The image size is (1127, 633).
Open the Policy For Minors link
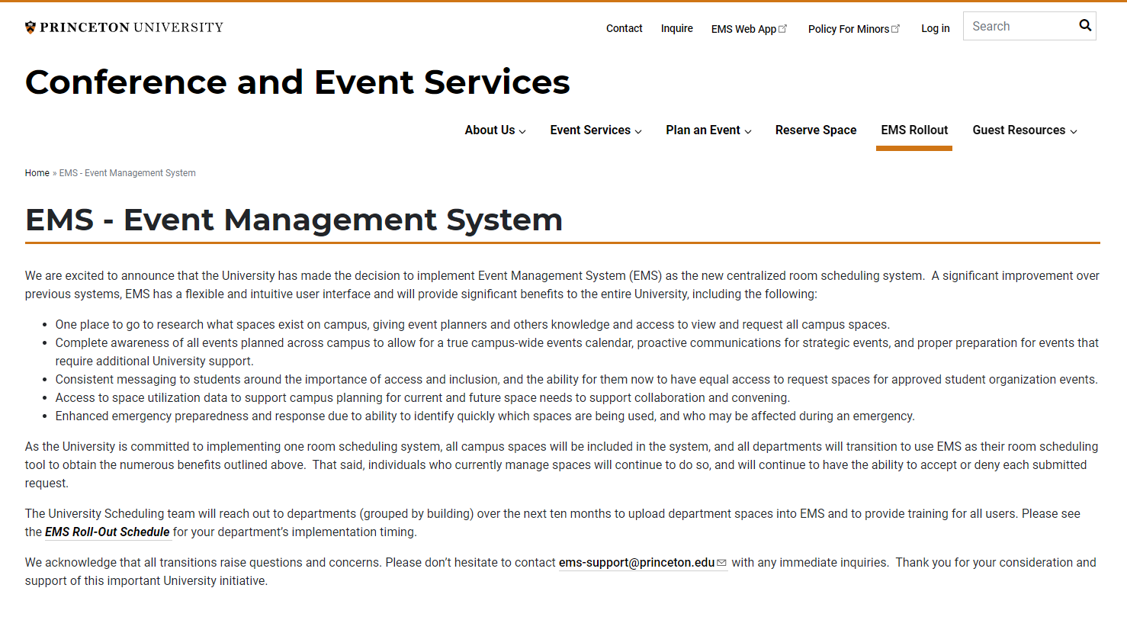point(849,29)
